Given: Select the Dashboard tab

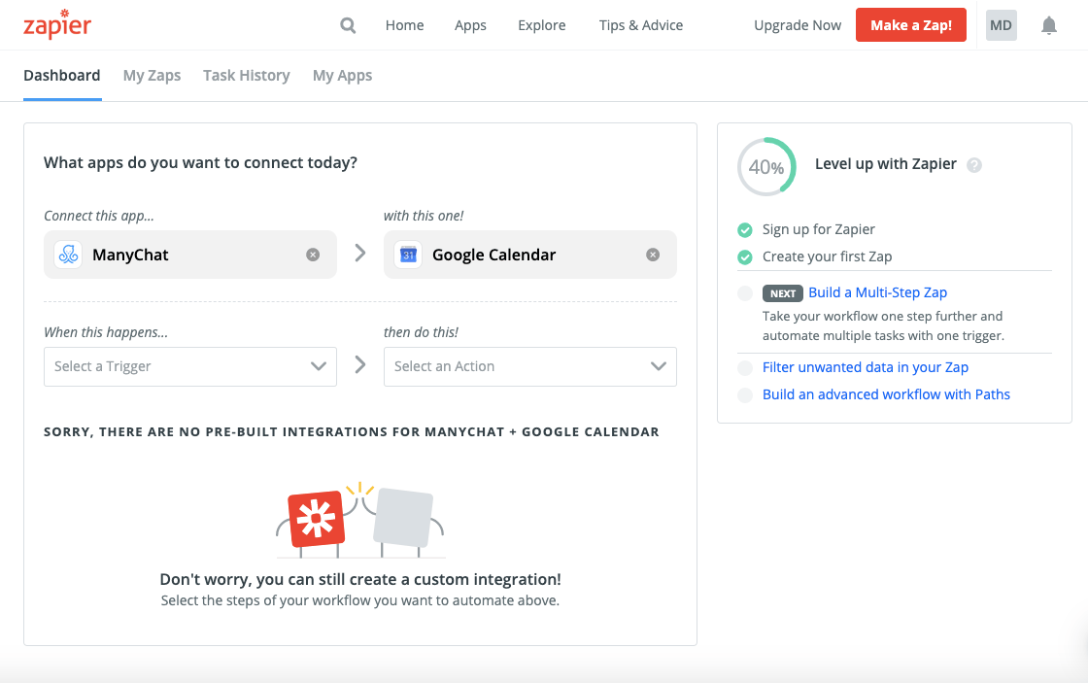Looking at the screenshot, I should coord(62,76).
